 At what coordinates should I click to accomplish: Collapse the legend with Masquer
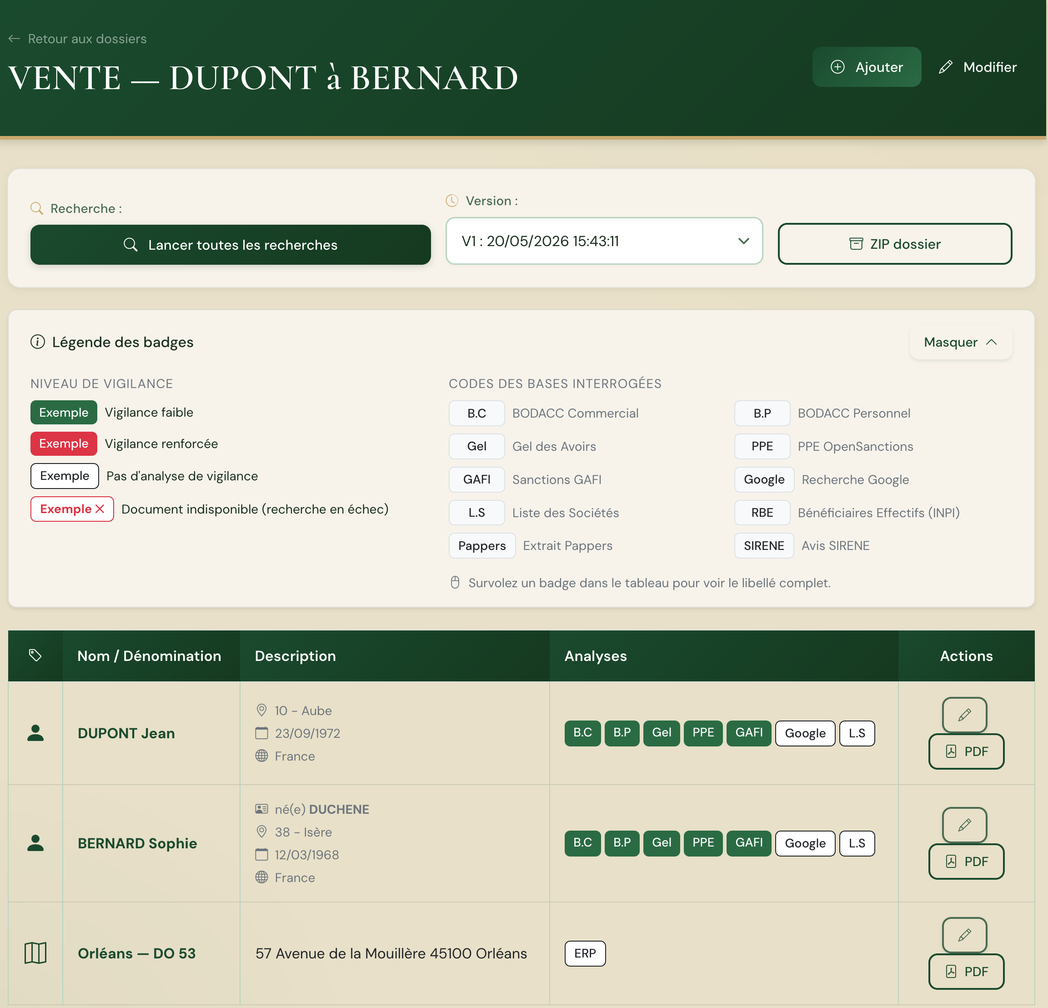tap(960, 342)
